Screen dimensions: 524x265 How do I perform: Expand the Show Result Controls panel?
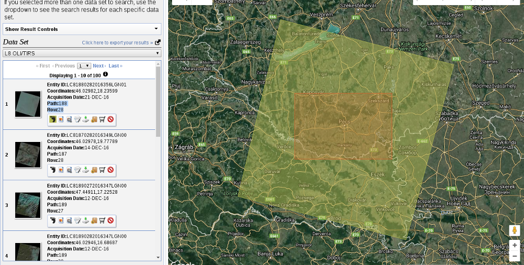click(82, 29)
